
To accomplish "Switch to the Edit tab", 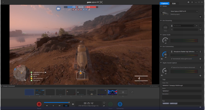I will (174, 3).
